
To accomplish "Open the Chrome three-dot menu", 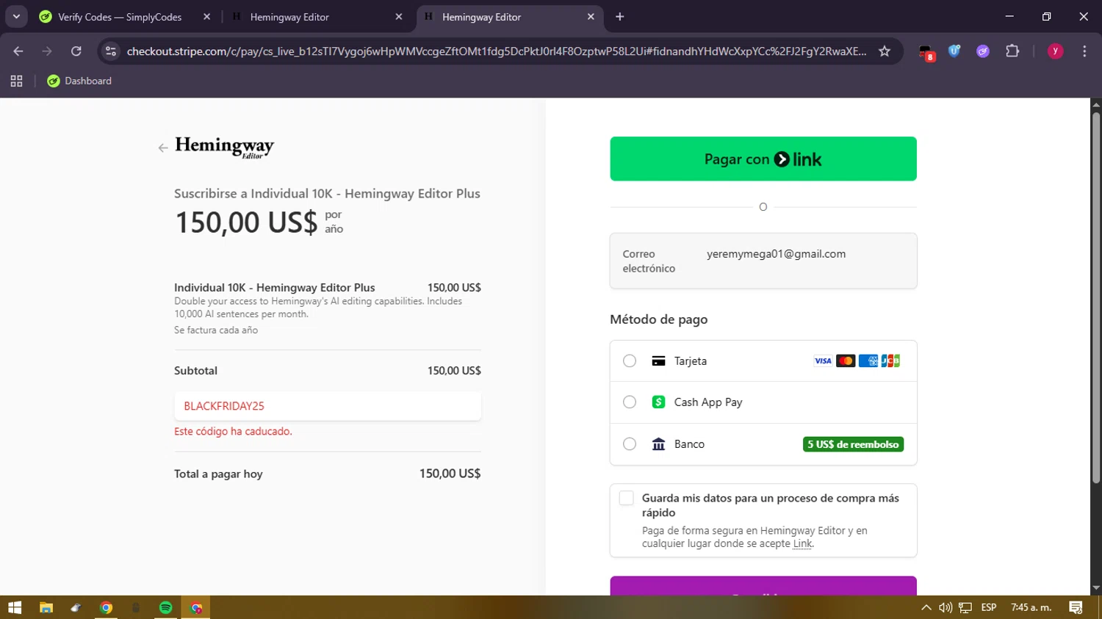I will point(1084,51).
